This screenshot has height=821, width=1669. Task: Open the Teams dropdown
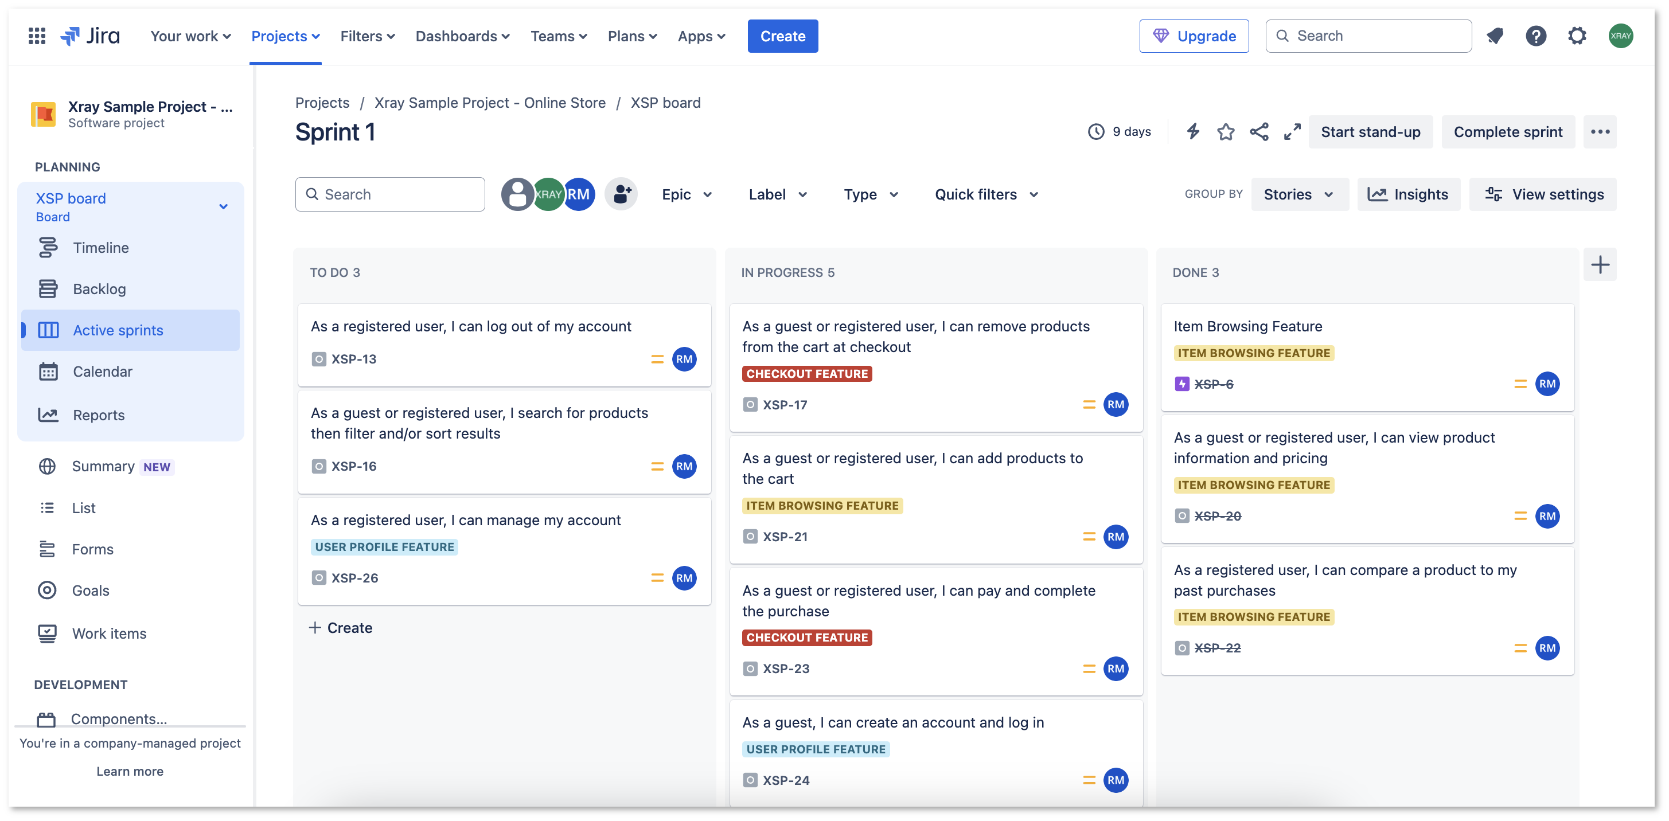(x=559, y=36)
